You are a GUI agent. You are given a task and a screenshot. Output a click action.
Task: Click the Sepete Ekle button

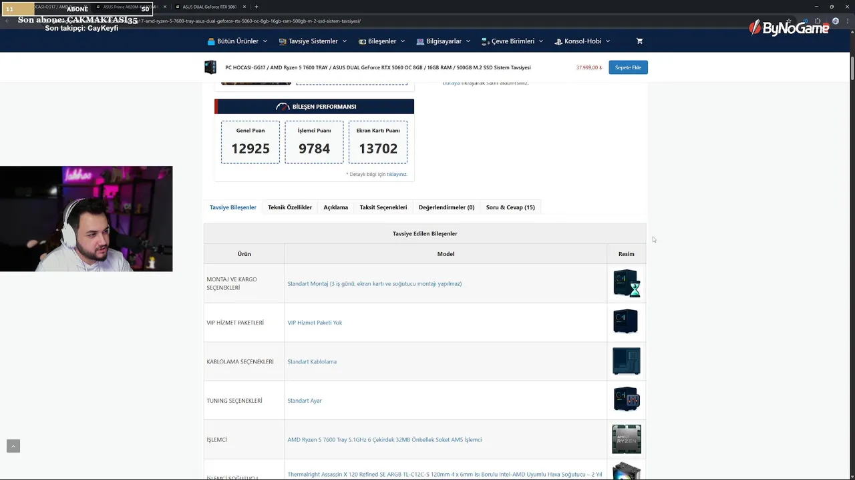(628, 67)
